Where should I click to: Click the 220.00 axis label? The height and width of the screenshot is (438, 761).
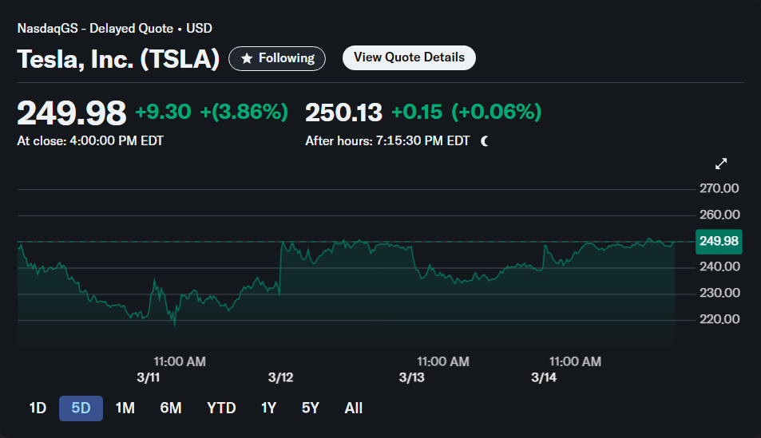click(x=719, y=318)
